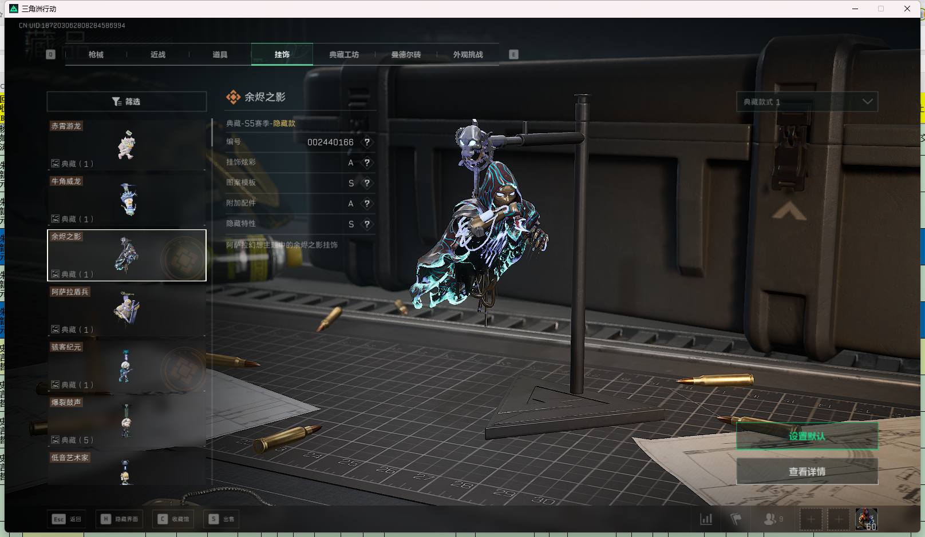Switch to the 枪械 tab

pyautogui.click(x=96, y=55)
